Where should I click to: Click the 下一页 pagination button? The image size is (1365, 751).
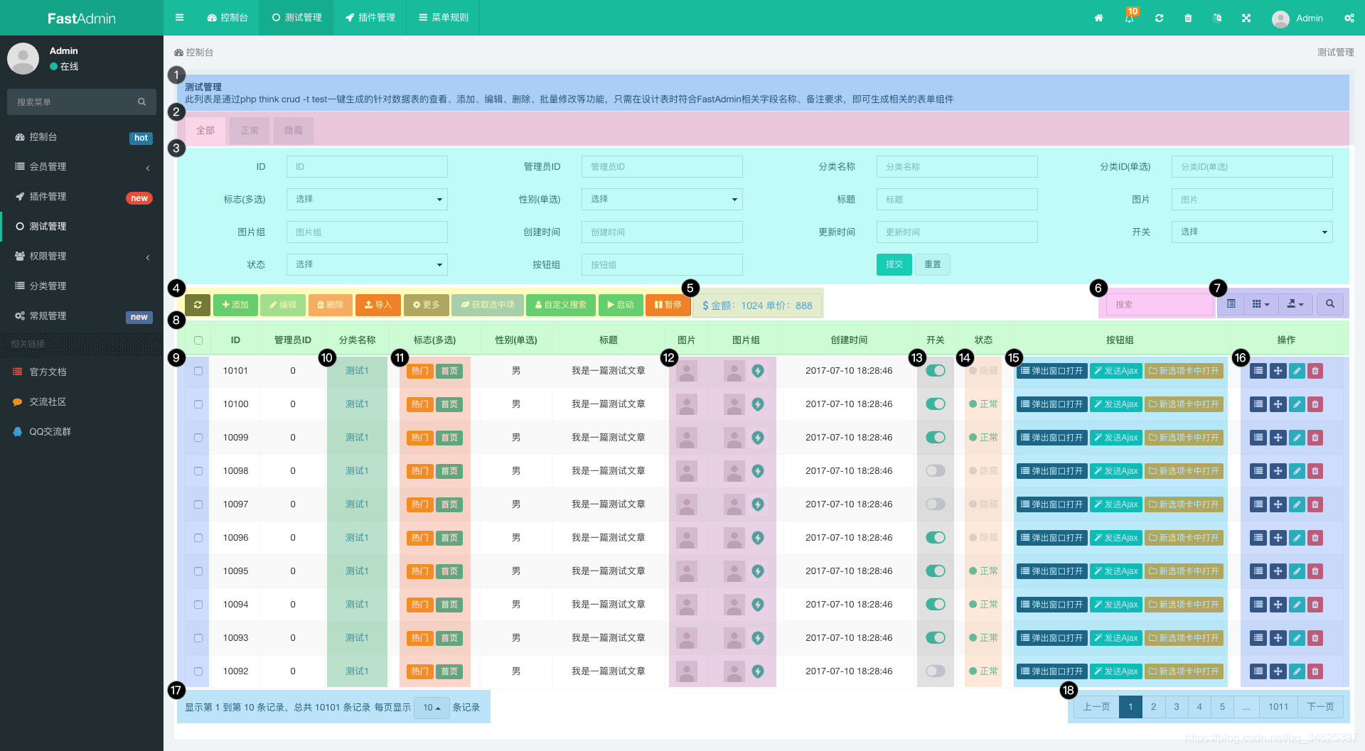1320,707
